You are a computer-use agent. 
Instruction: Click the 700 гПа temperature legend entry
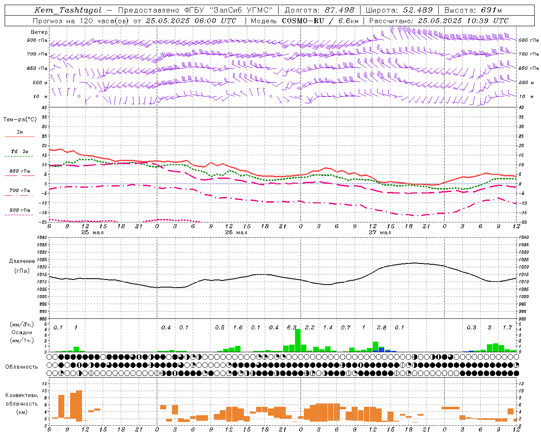tap(20, 191)
